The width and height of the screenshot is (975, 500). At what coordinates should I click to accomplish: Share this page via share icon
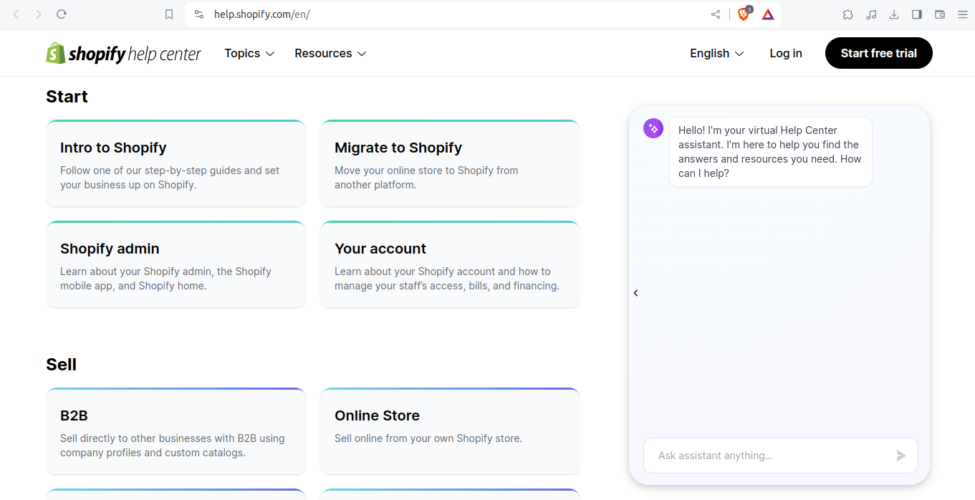716,14
